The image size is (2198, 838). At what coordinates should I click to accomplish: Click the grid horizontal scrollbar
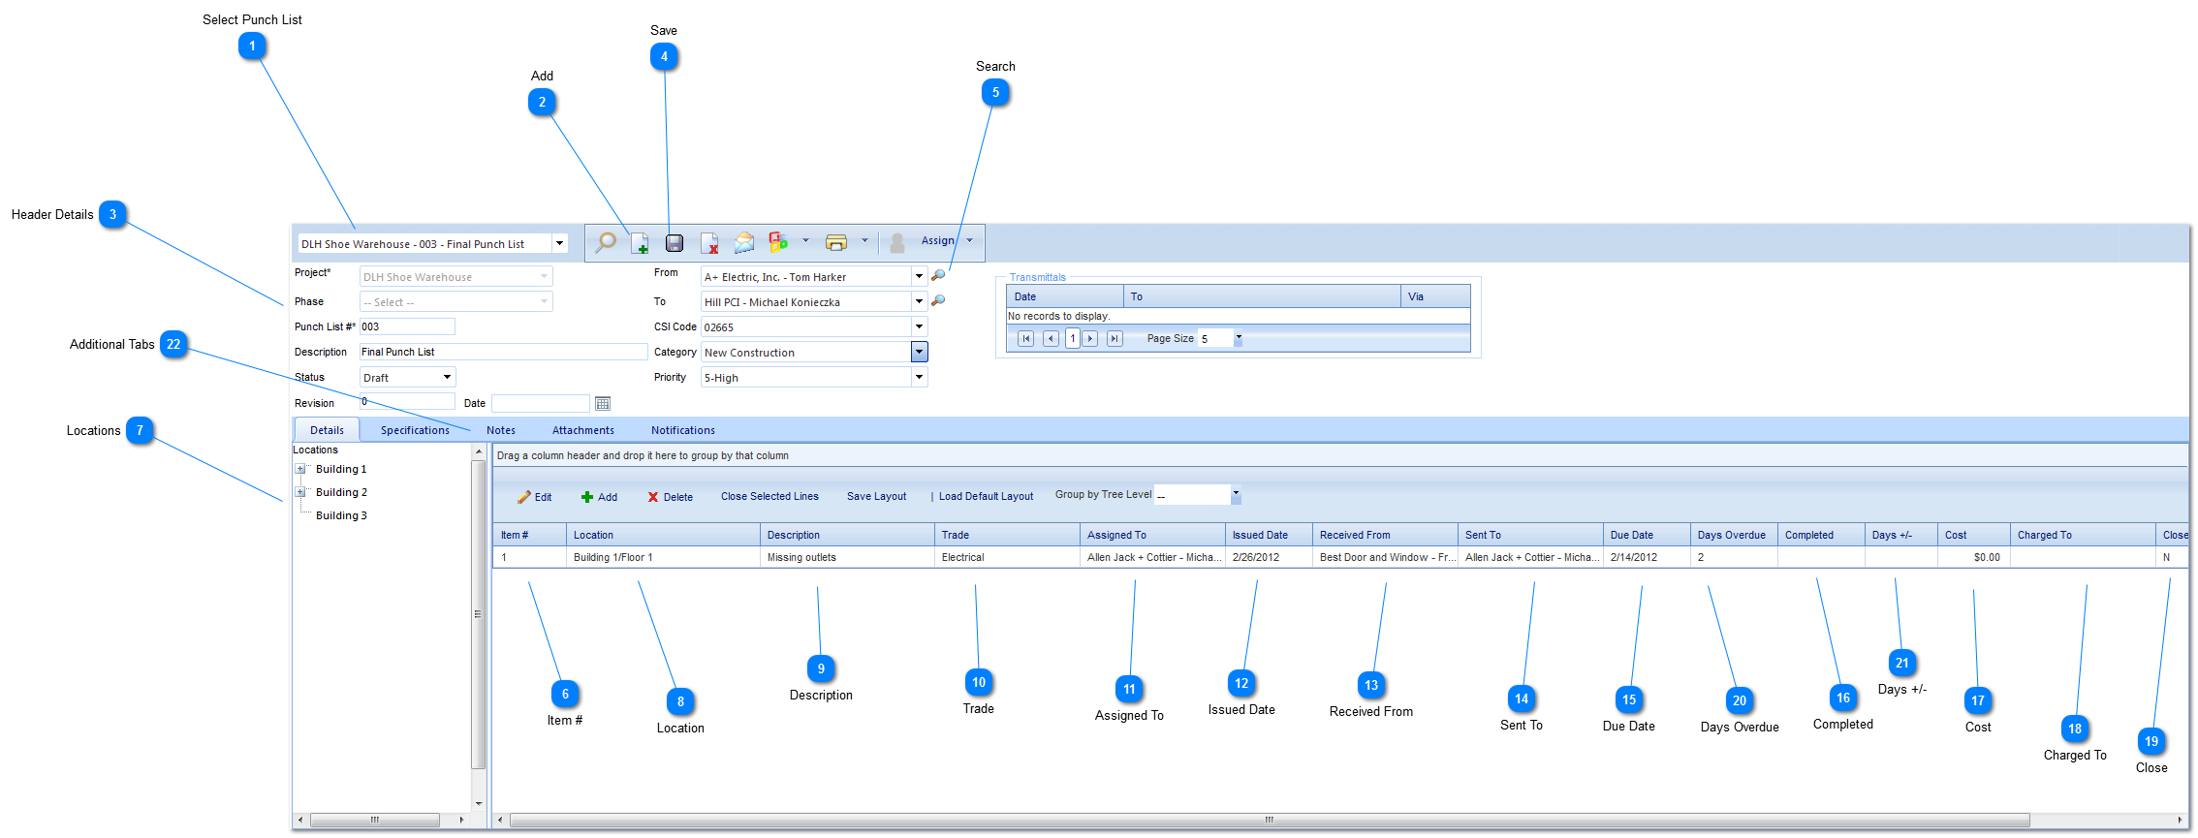pyautogui.click(x=1269, y=821)
